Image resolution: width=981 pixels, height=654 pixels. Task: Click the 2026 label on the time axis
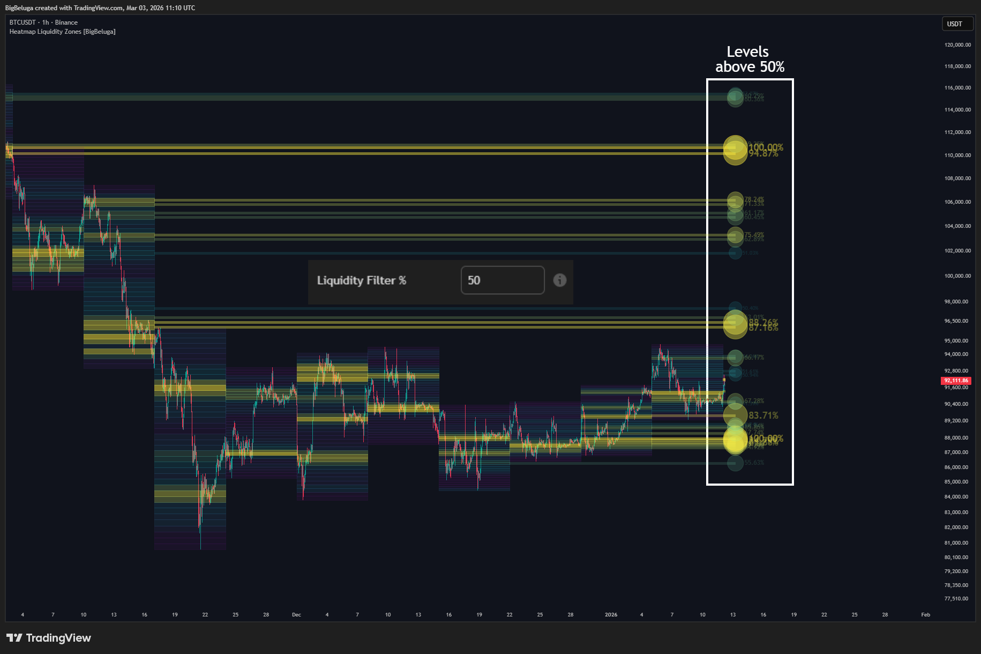tap(611, 615)
